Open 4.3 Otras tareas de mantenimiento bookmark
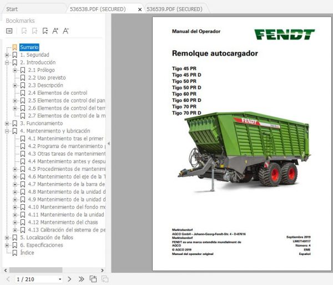Screen dimensions: 333x285 67,154
